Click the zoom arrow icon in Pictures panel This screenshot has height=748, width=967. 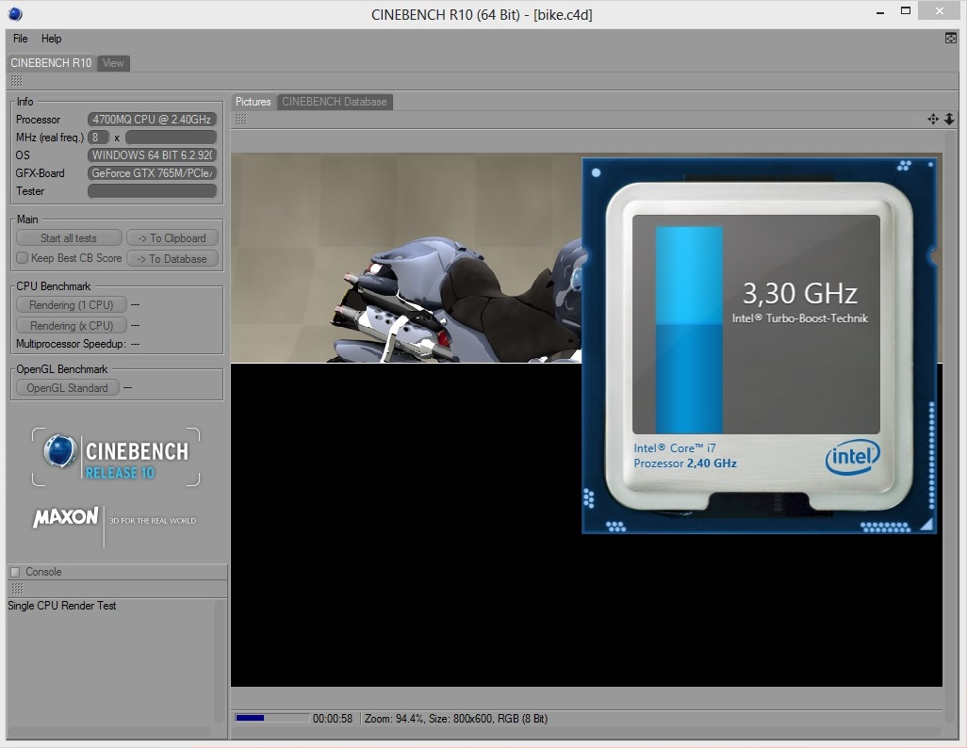950,119
